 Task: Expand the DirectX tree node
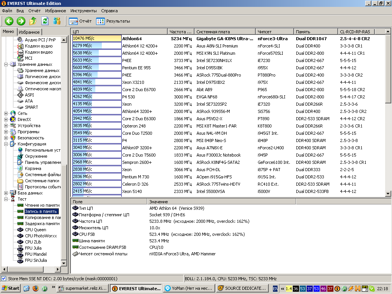point(6,119)
